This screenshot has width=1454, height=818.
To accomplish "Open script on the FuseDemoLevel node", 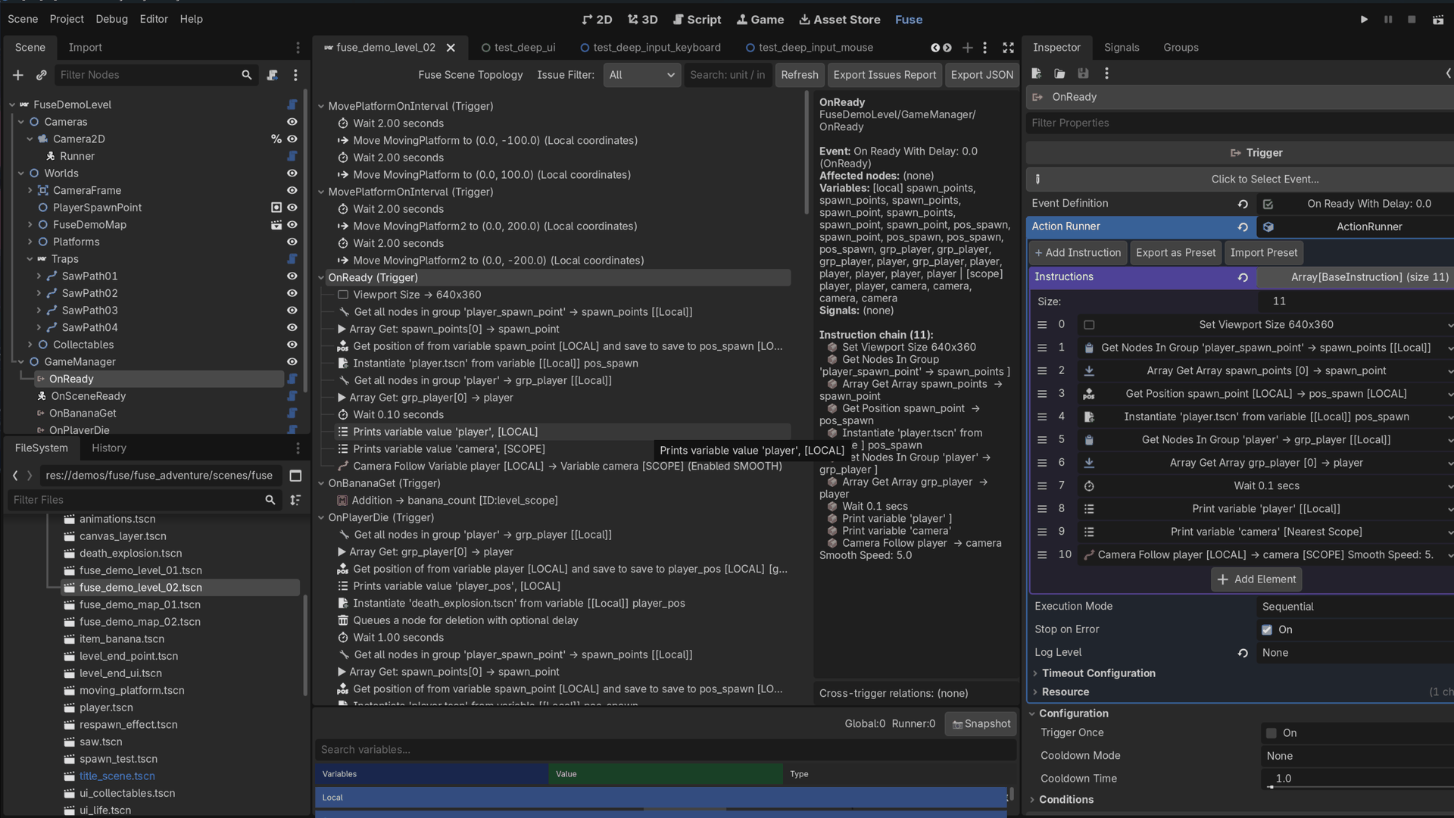I will pos(292,105).
